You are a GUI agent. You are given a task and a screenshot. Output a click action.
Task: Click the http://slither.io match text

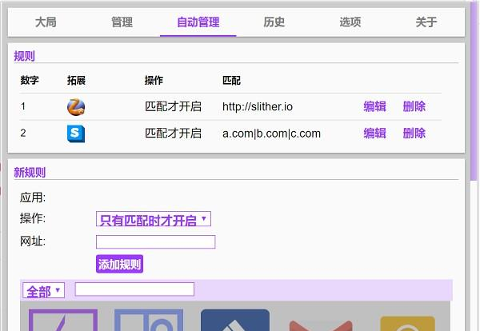(258, 106)
